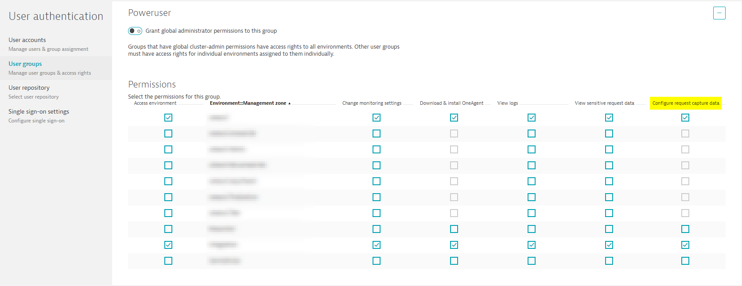Open the three-dot more options menu

719,13
